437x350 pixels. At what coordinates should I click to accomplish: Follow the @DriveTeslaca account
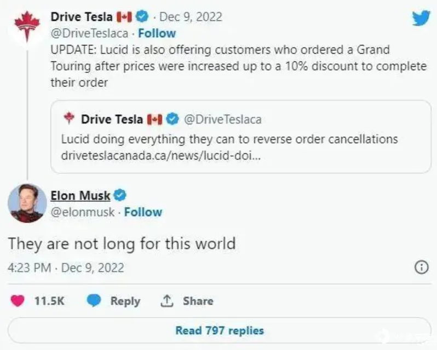pos(157,33)
